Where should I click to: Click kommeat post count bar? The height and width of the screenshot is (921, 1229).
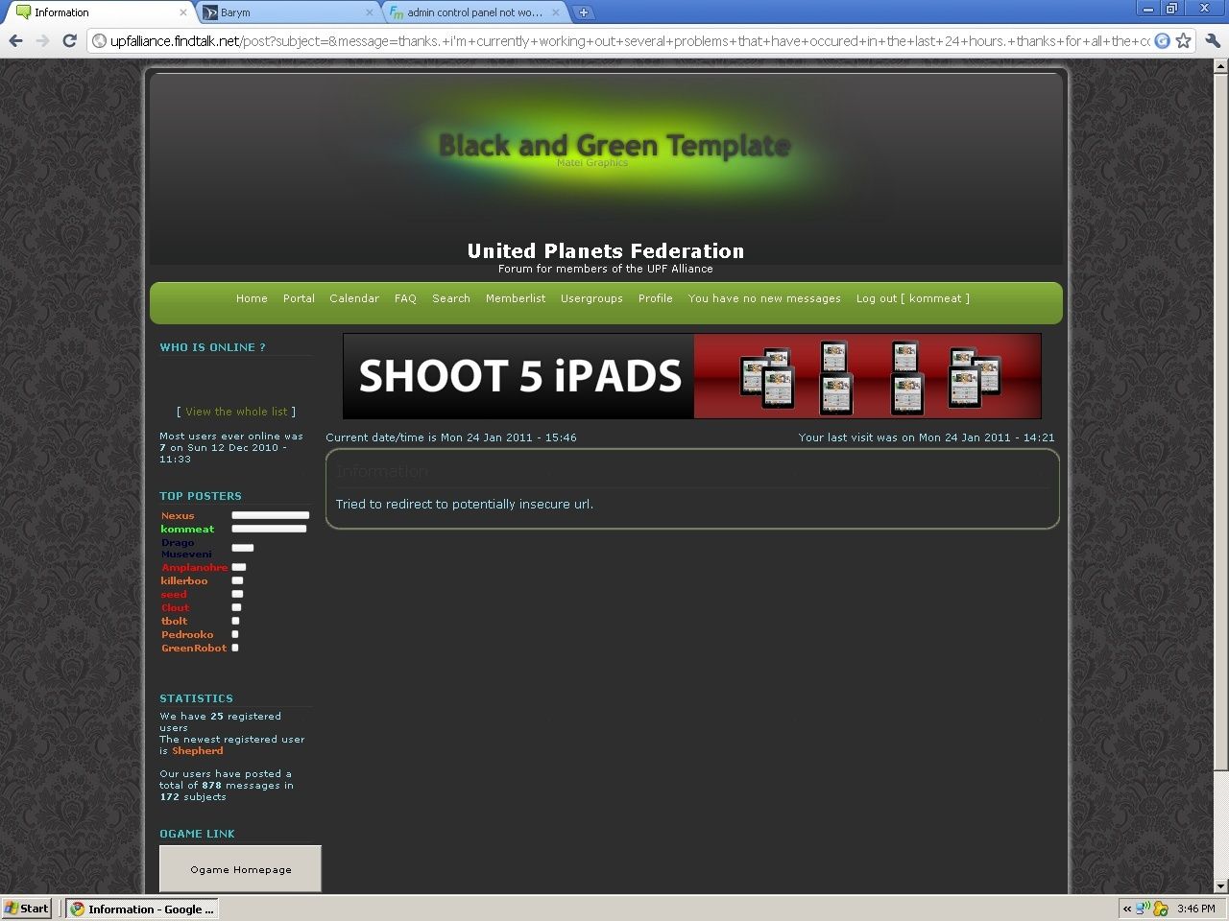click(269, 529)
